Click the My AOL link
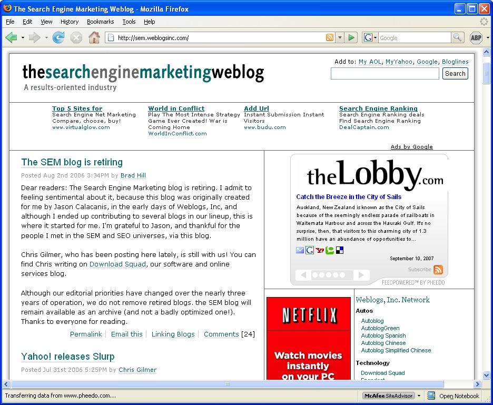 pos(370,62)
